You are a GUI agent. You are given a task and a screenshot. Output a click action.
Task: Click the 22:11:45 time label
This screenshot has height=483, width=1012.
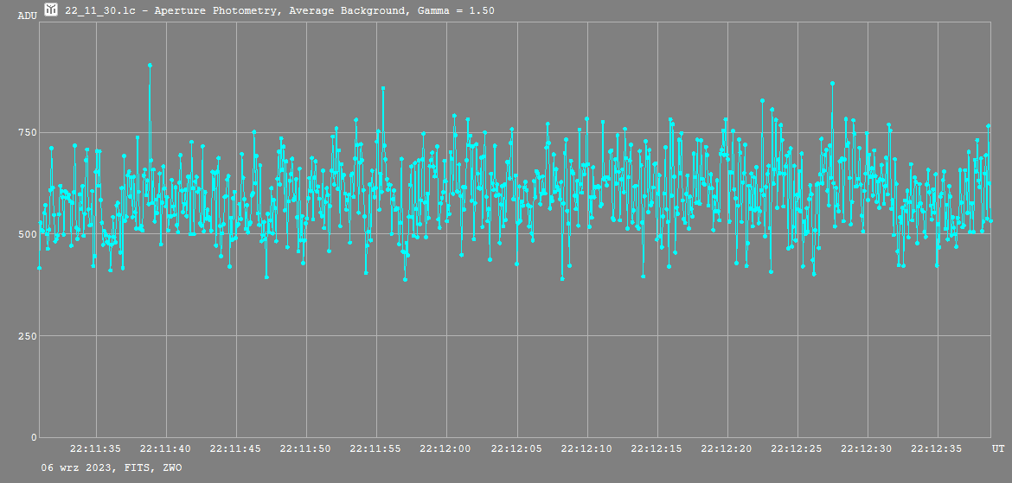(x=236, y=448)
